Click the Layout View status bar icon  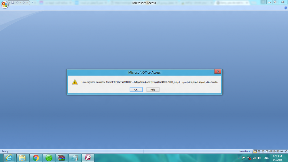pos(278,151)
